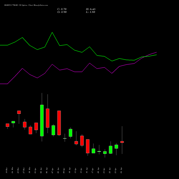
Task: Select the '09 Apr' date label
Action: (64, 170)
